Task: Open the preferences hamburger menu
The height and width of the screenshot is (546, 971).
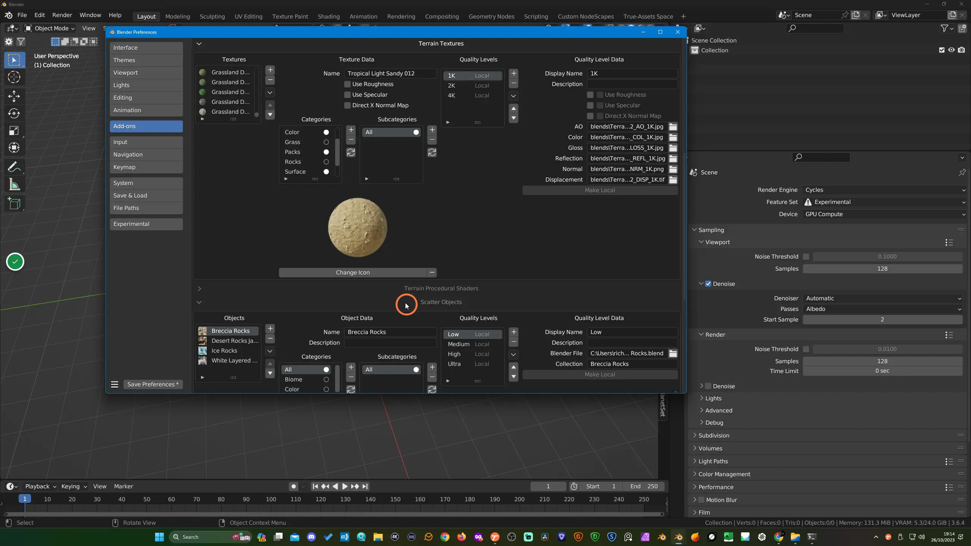Action: click(x=115, y=384)
